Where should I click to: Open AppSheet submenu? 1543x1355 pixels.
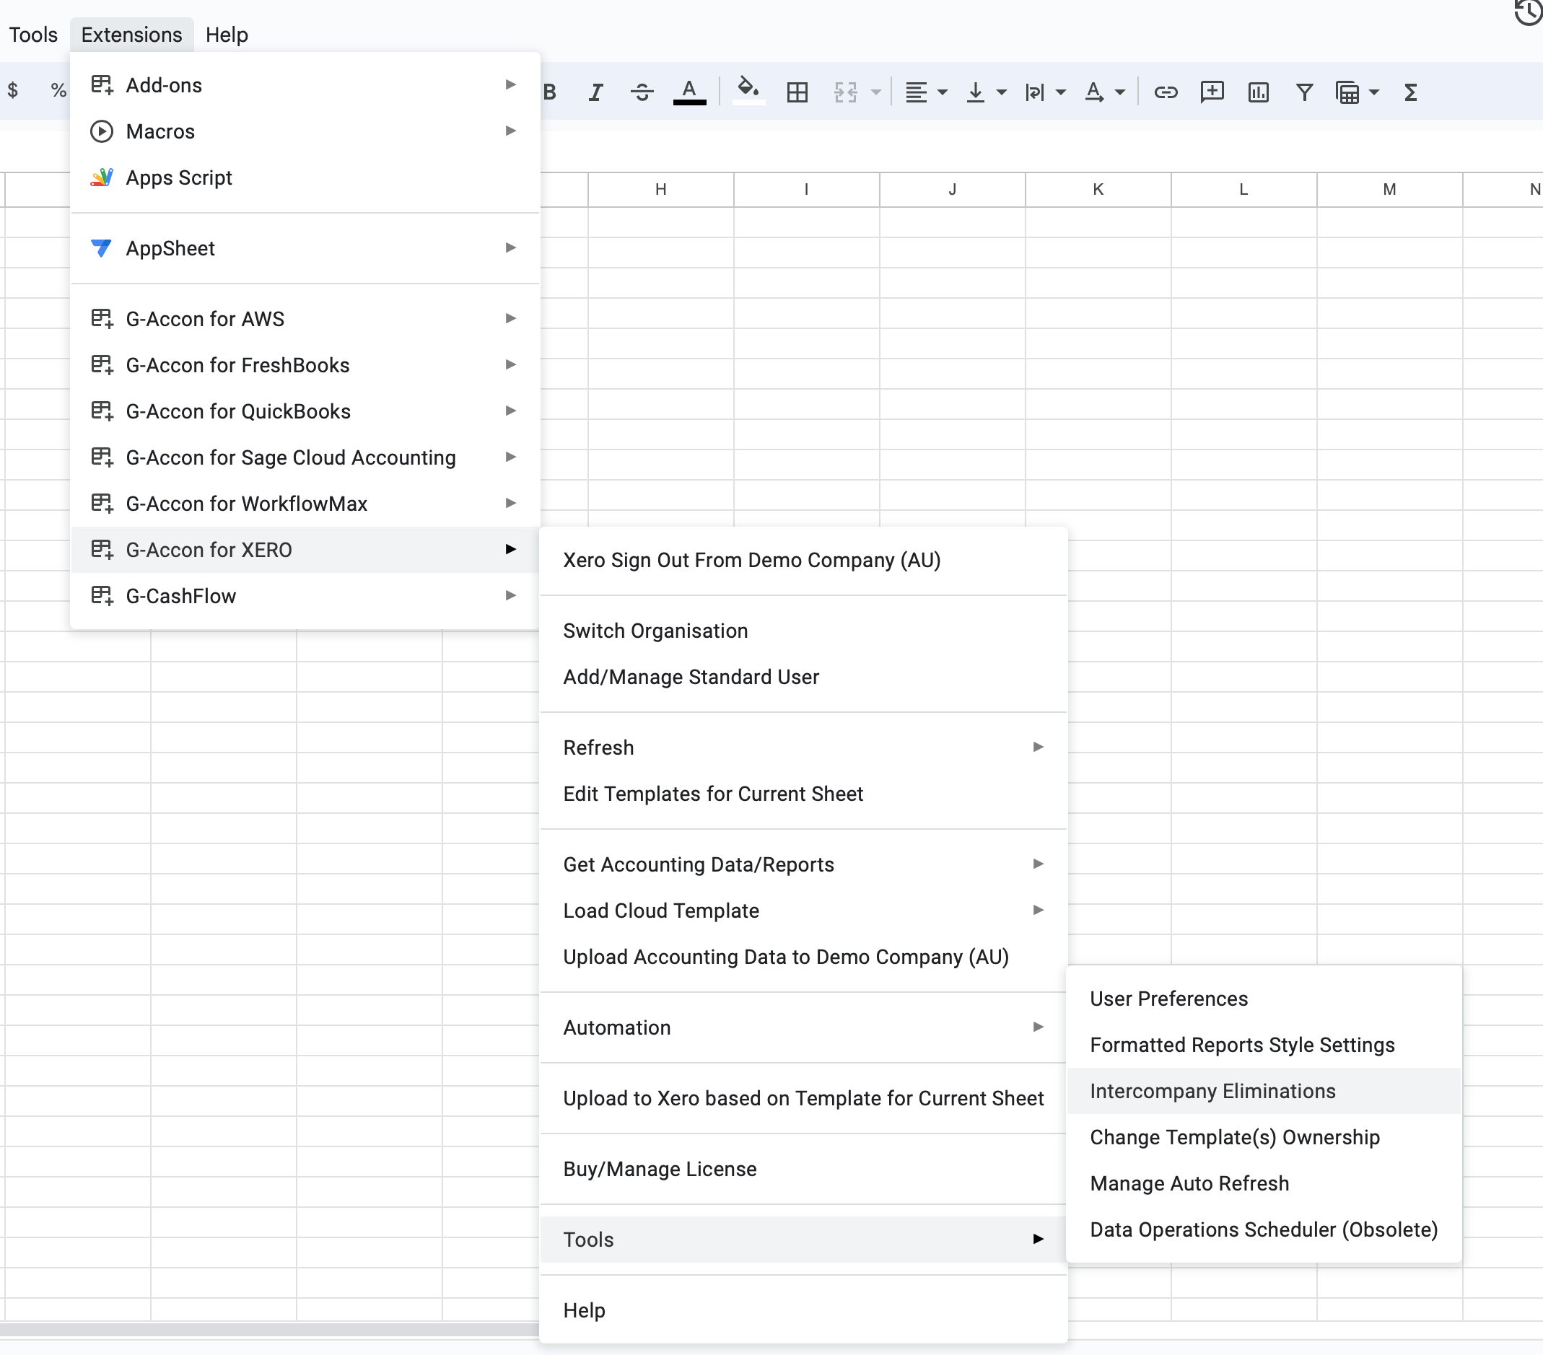(305, 247)
